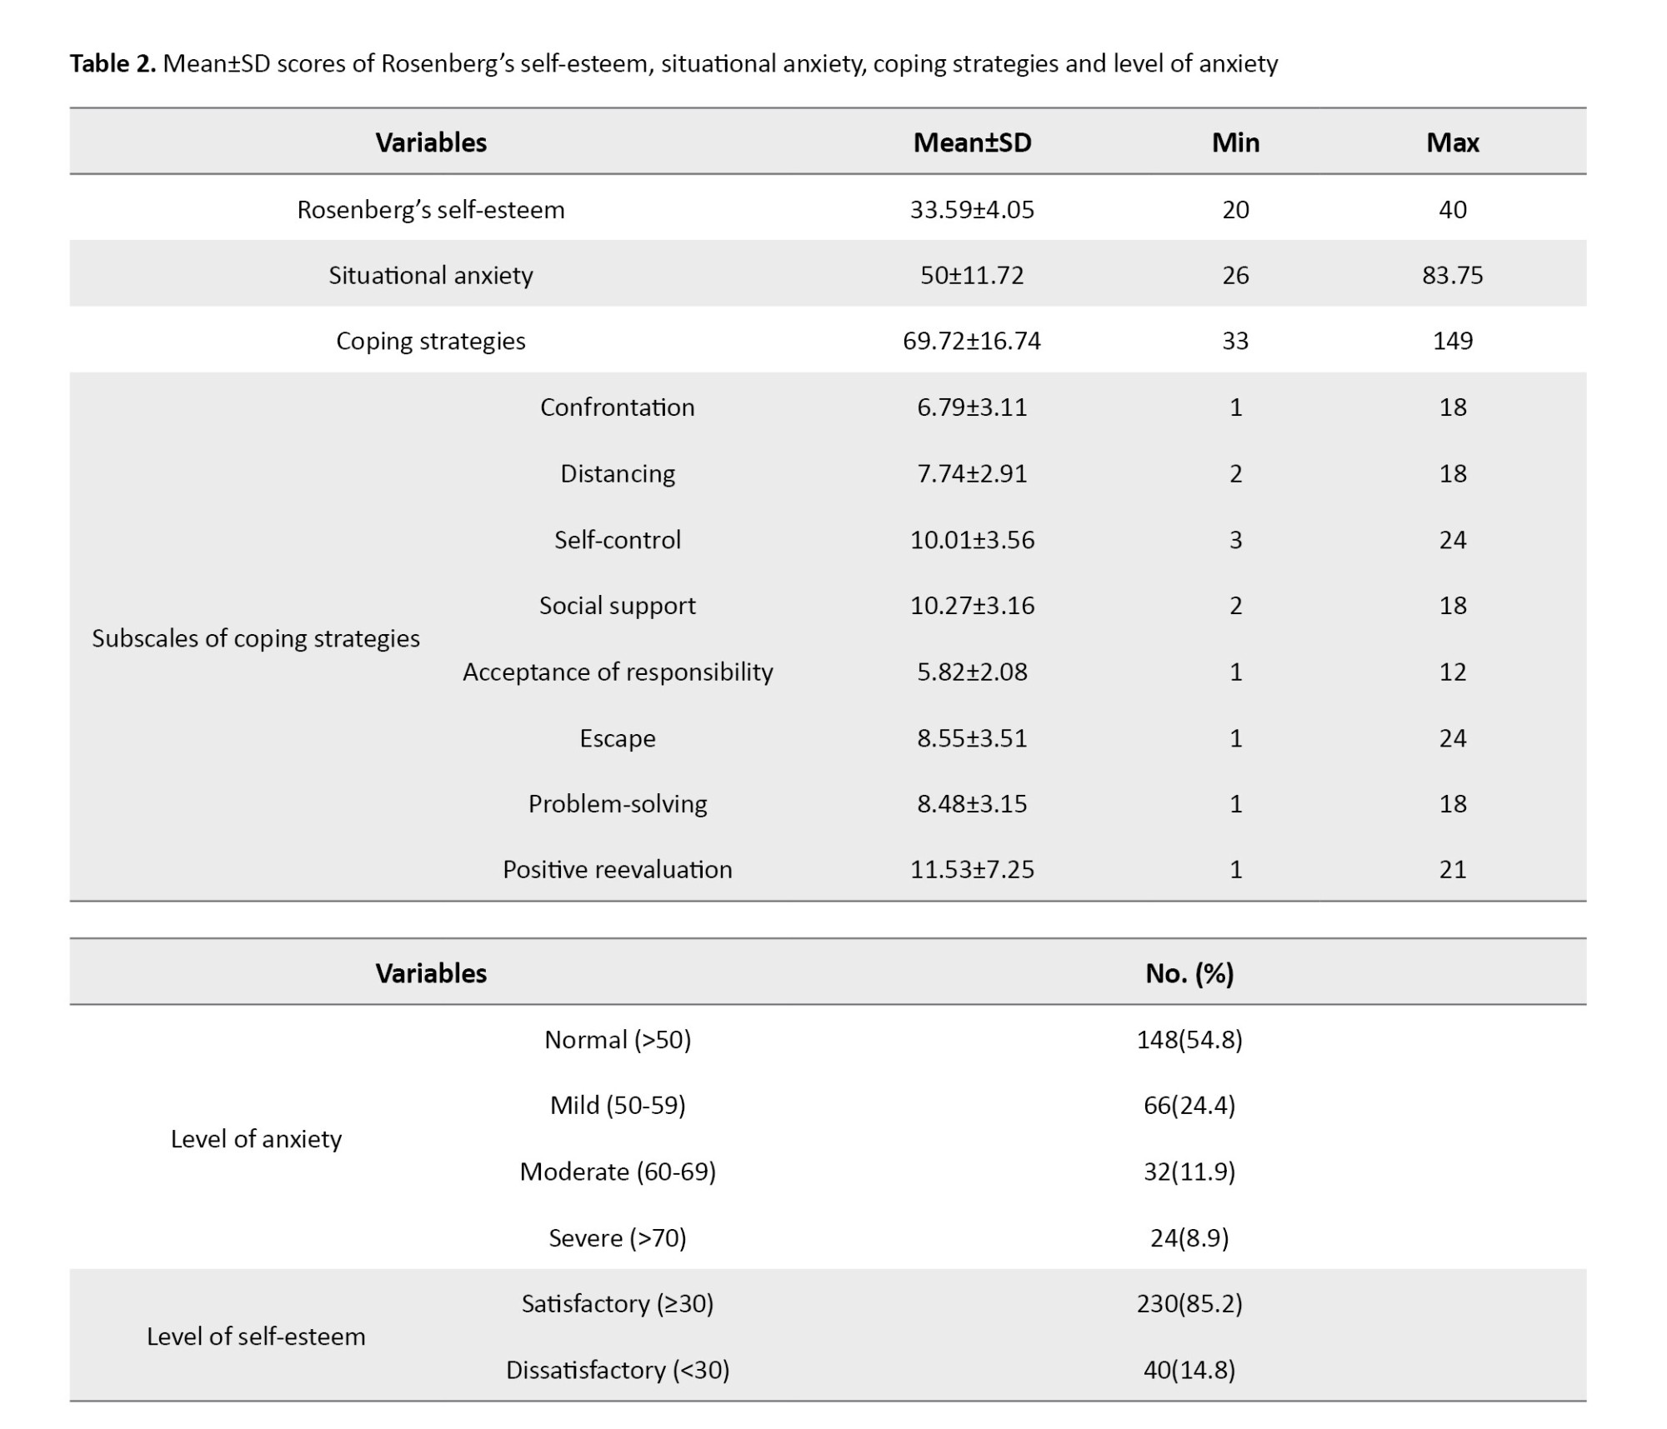
Task: Select the No. (%) column header
Action: pos(1189,973)
